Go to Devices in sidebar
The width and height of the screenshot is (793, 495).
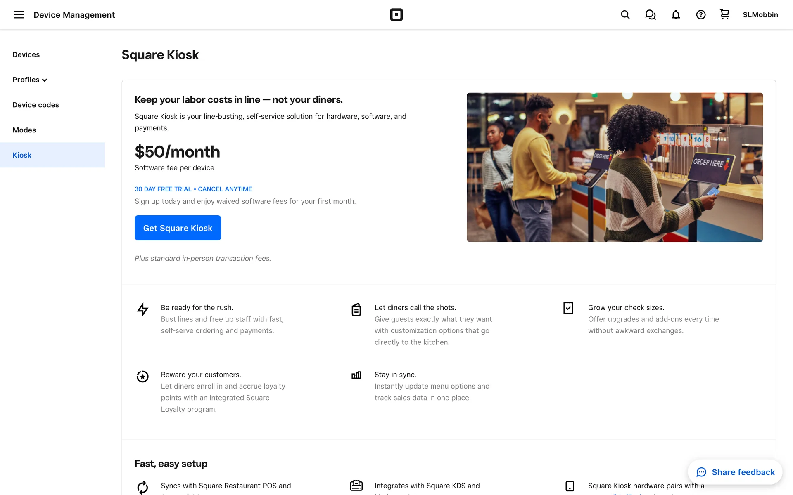tap(26, 54)
